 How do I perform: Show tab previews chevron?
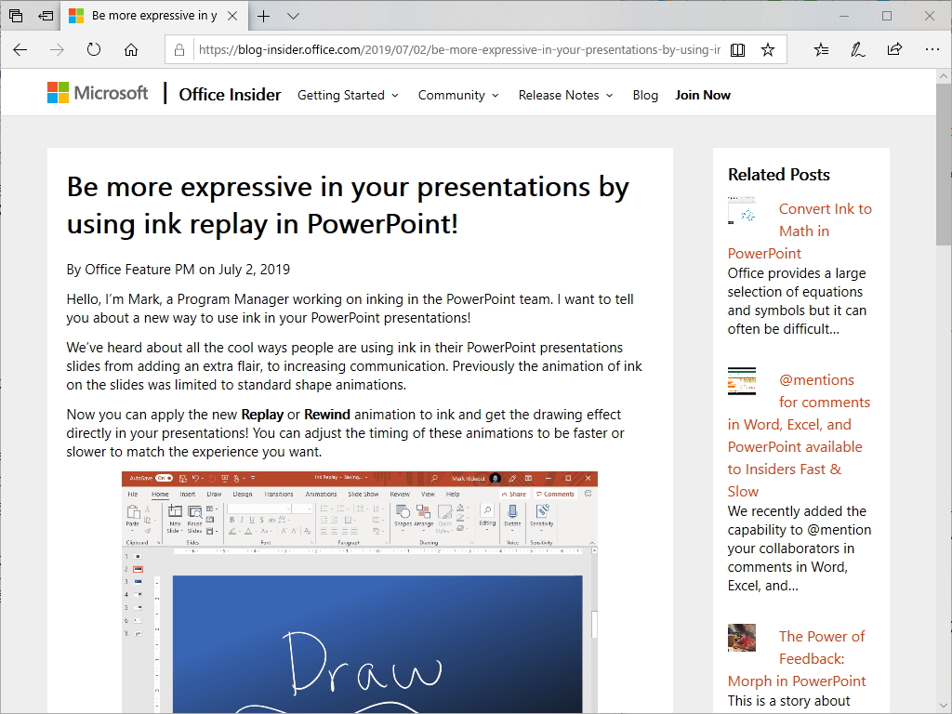293,17
